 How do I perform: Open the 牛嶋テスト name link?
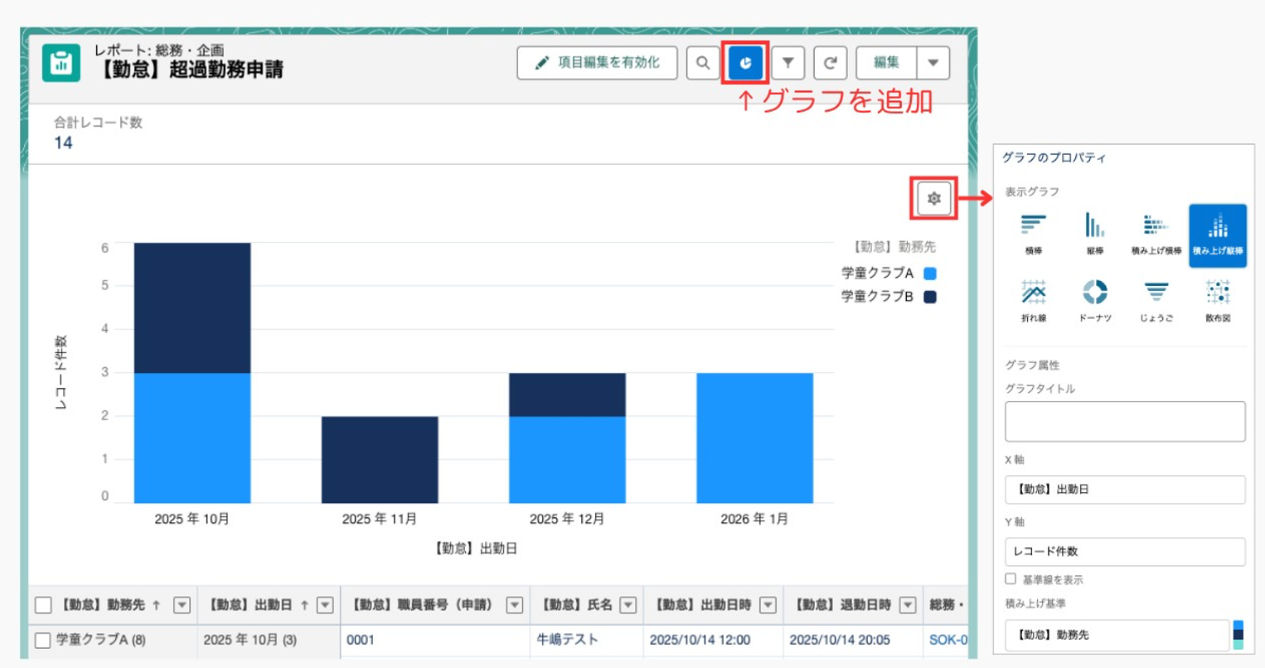point(567,640)
